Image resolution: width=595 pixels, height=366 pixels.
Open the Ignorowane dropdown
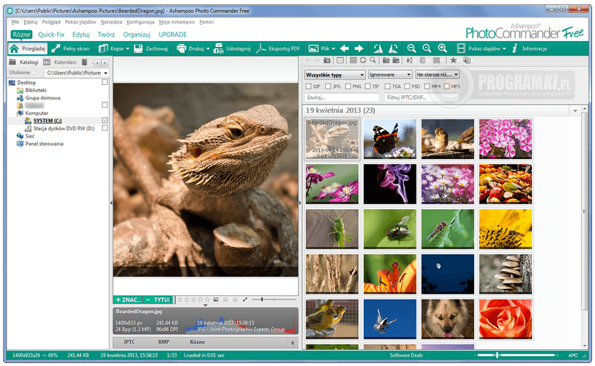tap(390, 75)
